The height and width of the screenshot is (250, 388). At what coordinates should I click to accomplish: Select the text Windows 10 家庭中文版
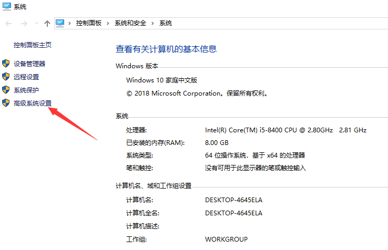161,80
